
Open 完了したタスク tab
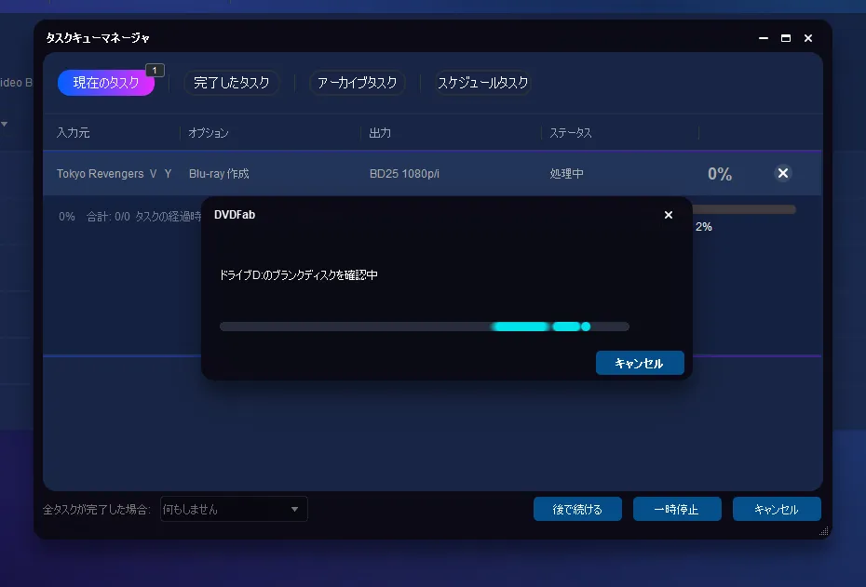(x=232, y=83)
